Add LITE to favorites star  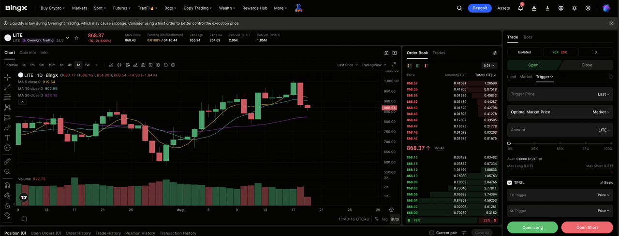[76, 38]
